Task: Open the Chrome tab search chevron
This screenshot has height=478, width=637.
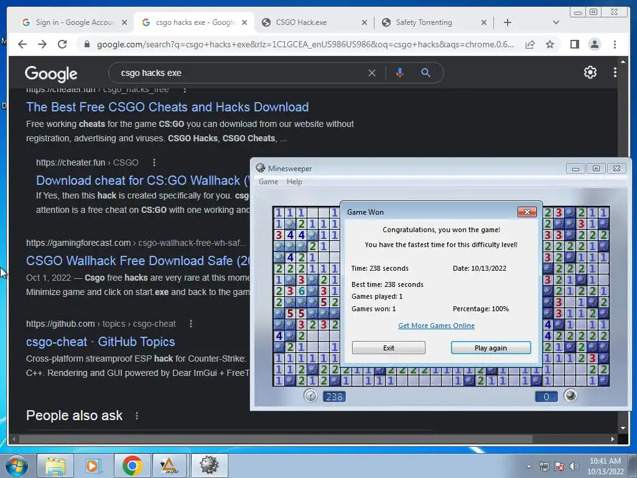Action: (x=556, y=22)
